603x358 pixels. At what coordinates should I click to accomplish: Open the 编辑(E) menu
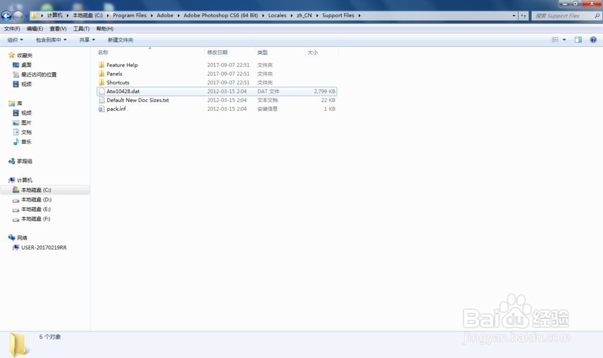pos(34,29)
